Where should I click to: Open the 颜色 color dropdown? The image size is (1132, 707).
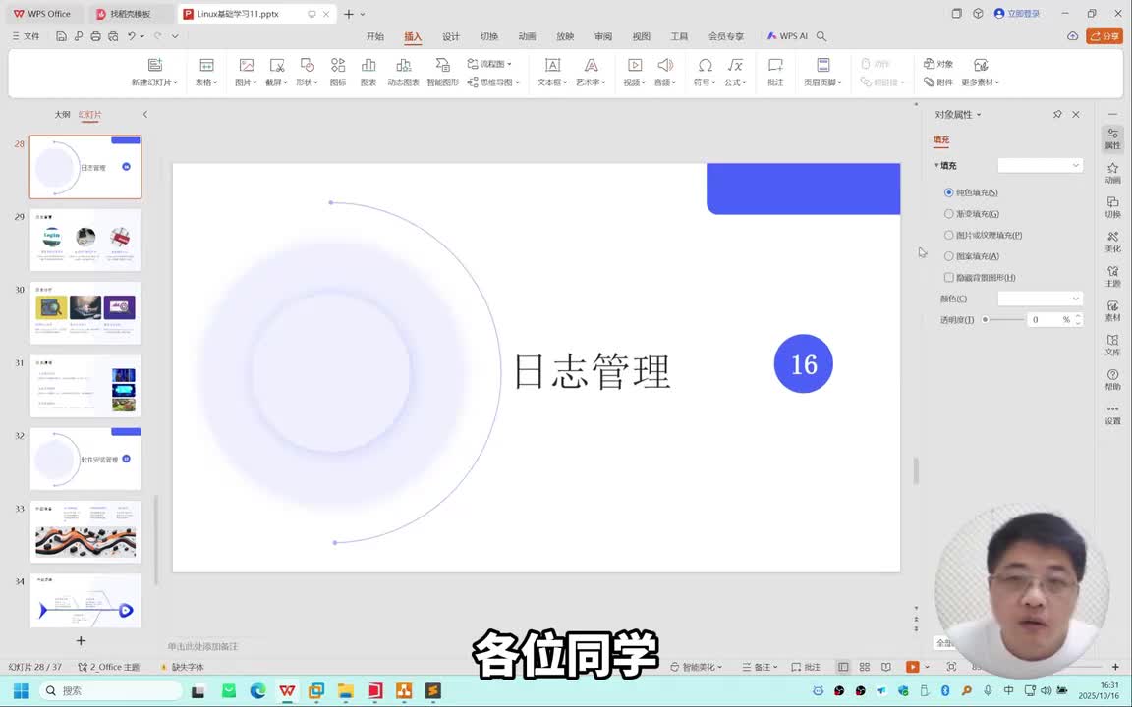pyautogui.click(x=1041, y=299)
